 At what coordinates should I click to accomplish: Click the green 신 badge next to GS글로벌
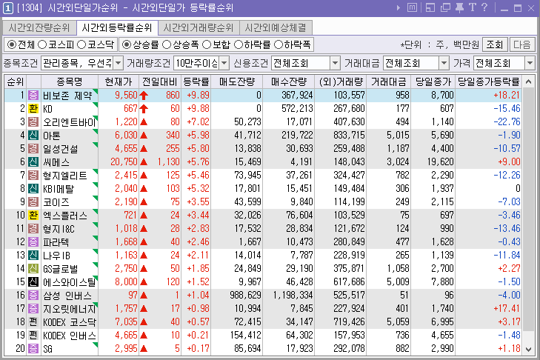(x=33, y=269)
